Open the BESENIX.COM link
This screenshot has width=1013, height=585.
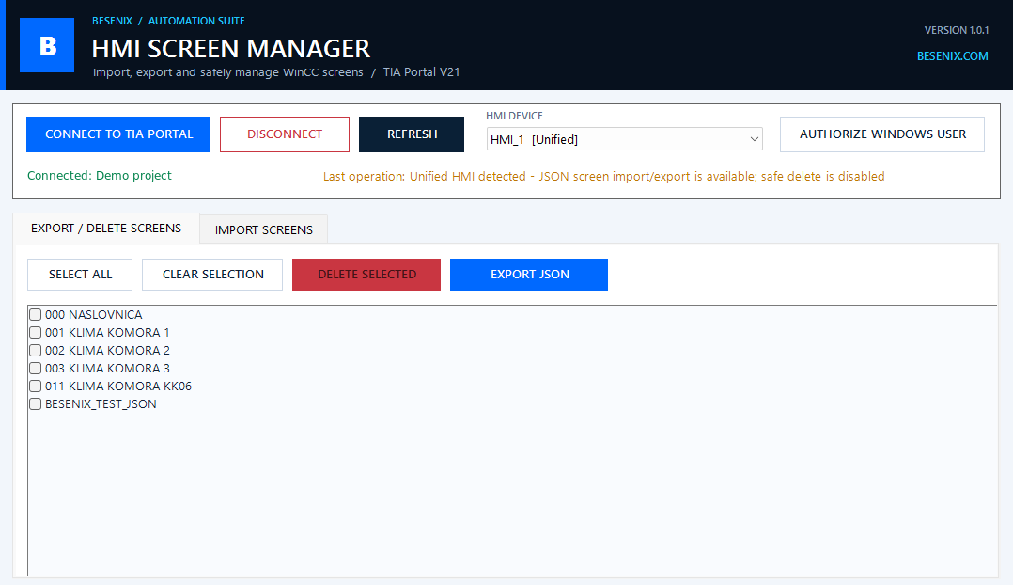[x=952, y=56]
